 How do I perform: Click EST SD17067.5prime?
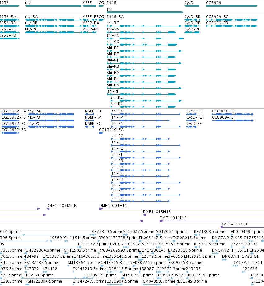coord(172,232)
